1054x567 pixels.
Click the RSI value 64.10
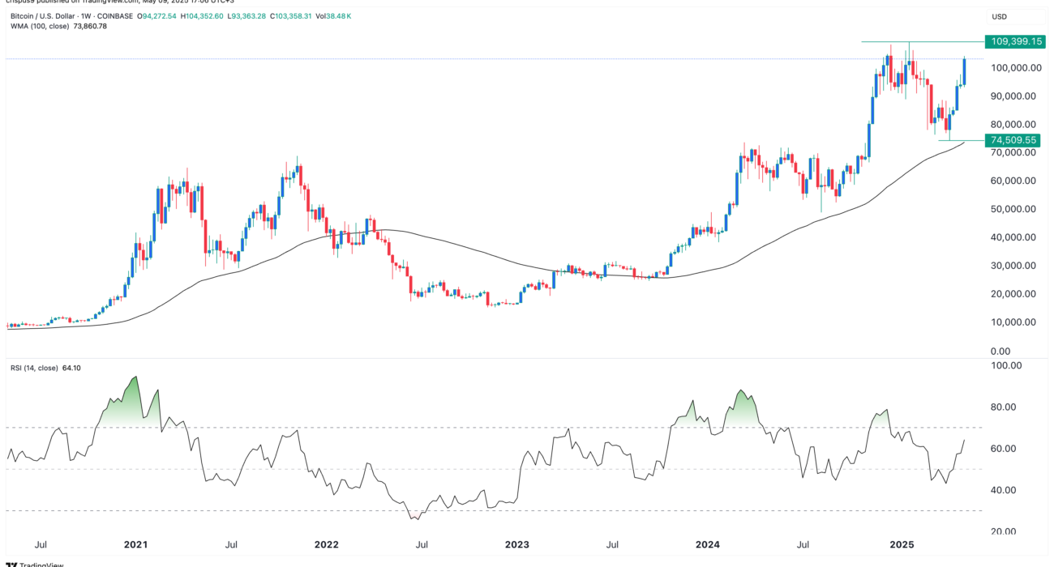click(x=71, y=368)
